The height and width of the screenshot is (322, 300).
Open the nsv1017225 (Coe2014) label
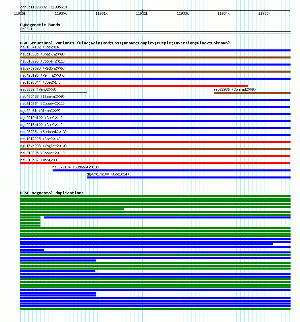(x=40, y=139)
